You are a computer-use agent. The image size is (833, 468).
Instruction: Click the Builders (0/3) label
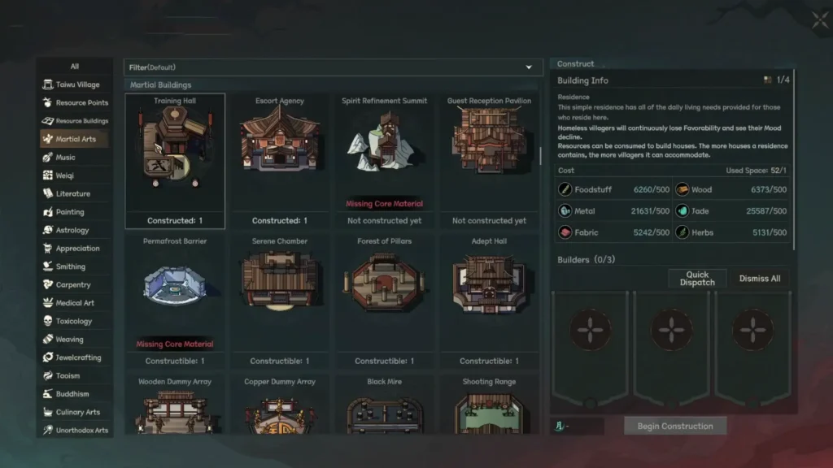586,259
